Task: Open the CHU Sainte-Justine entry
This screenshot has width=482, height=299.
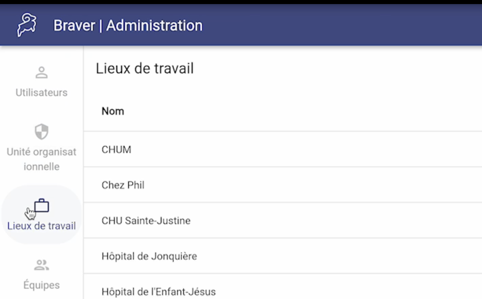Action: [x=283, y=220]
